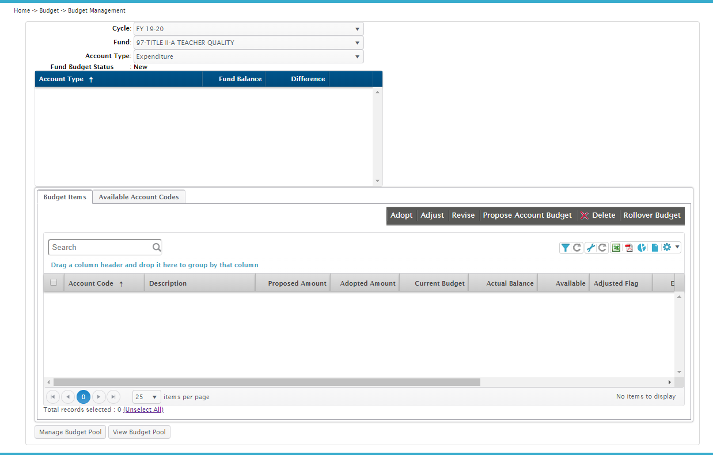Click the Adjust button
The width and height of the screenshot is (713, 455).
(x=433, y=215)
